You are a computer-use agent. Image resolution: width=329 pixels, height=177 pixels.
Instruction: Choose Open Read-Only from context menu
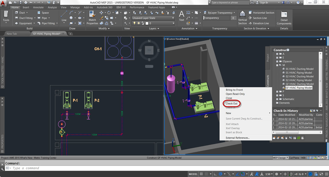(235, 94)
